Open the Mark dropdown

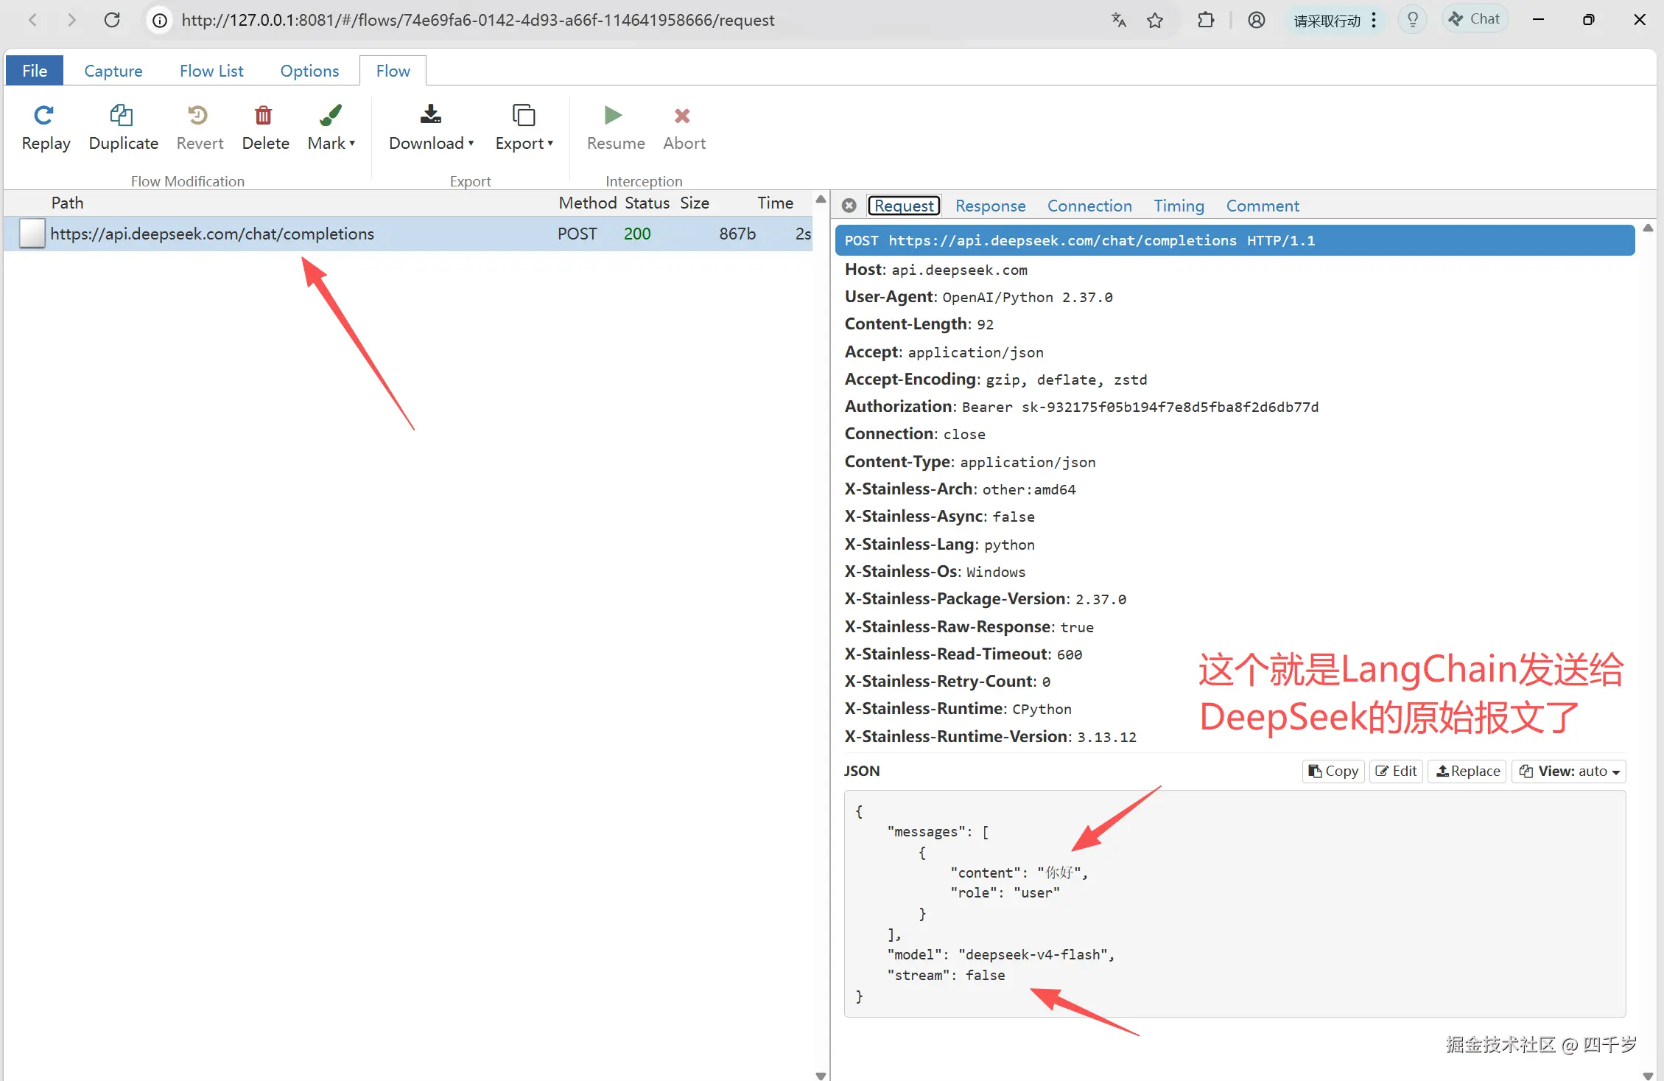click(x=331, y=127)
